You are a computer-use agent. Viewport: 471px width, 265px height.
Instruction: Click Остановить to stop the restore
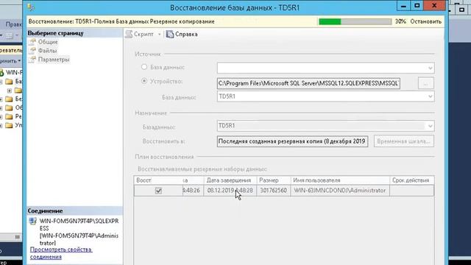[x=425, y=21]
